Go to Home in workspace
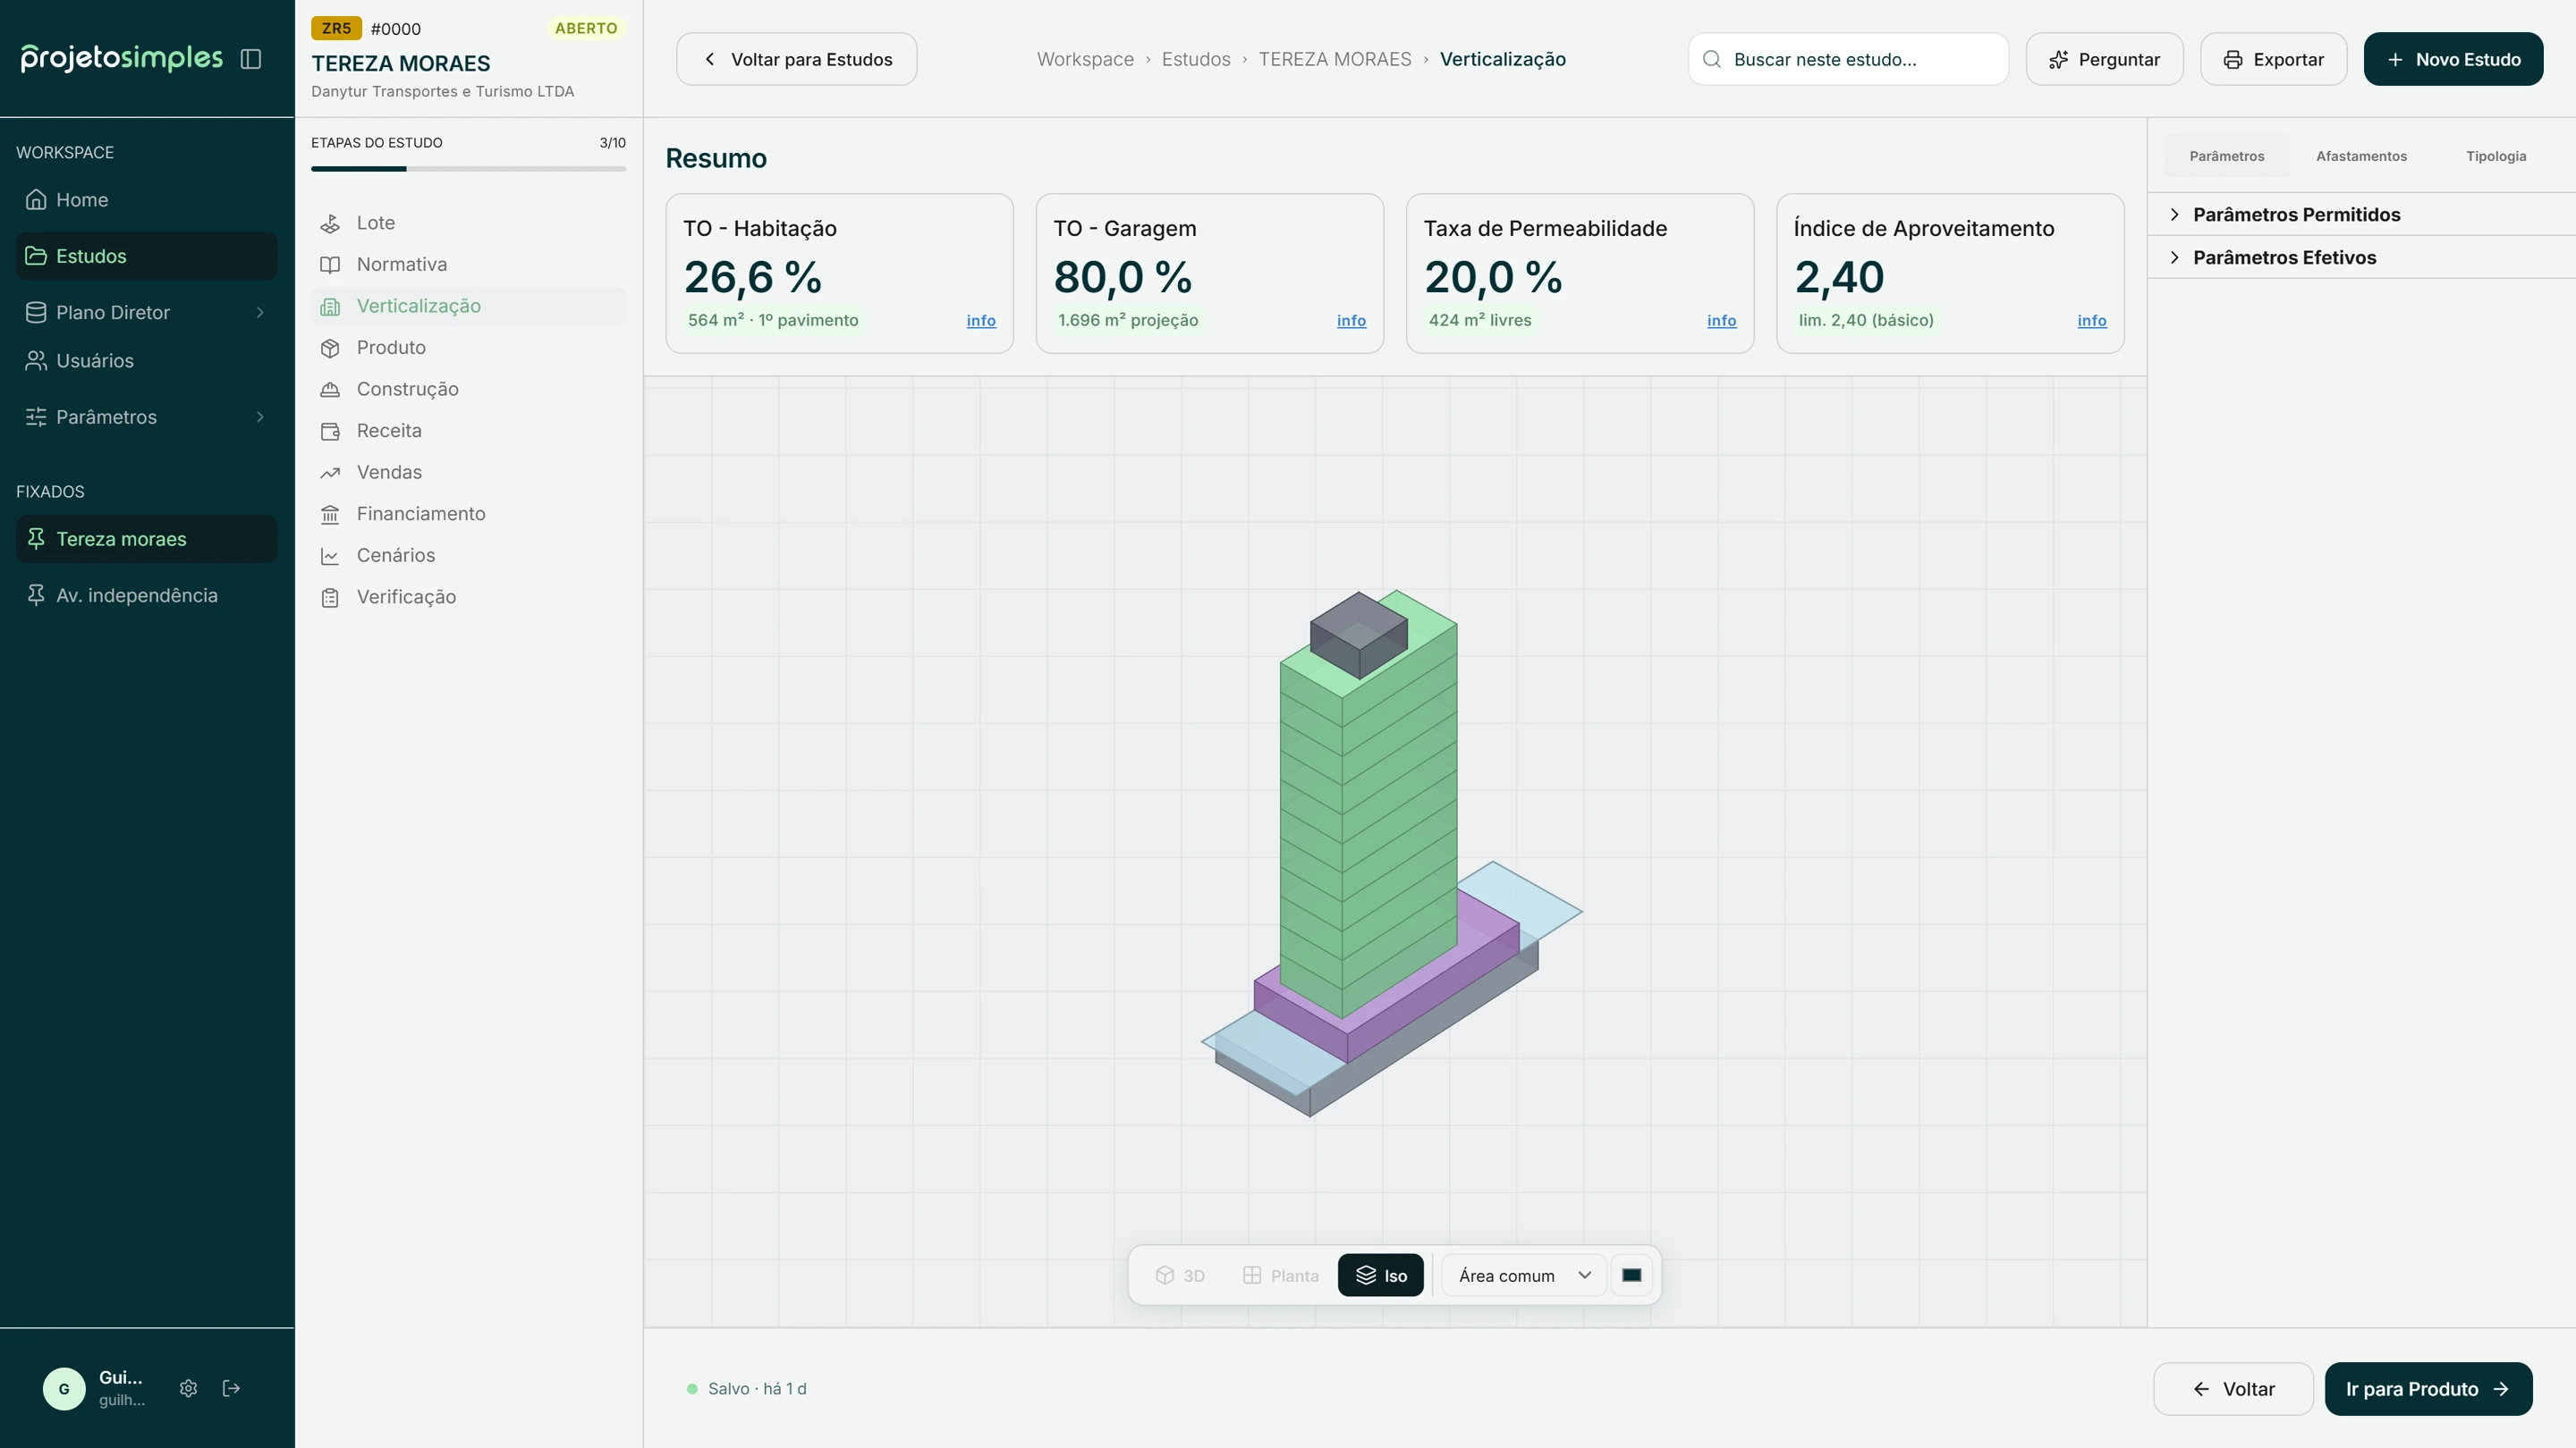This screenshot has width=2576, height=1448. [x=146, y=200]
